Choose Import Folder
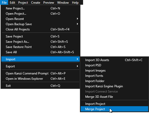 (114, 81)
